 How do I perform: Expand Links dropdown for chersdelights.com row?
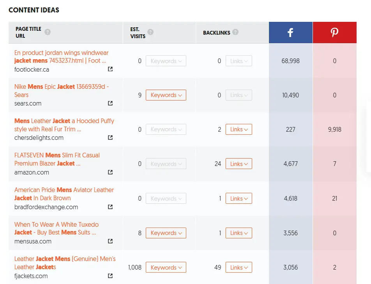238,129
